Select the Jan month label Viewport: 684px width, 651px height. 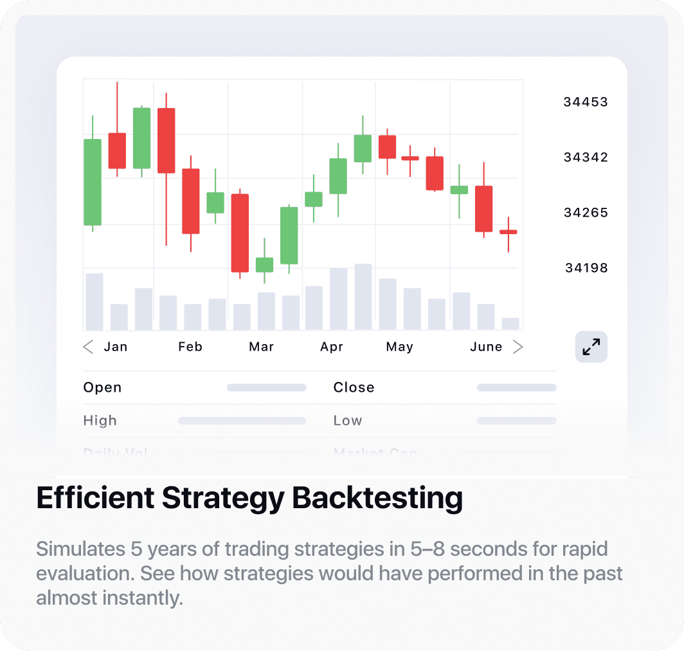pos(116,347)
